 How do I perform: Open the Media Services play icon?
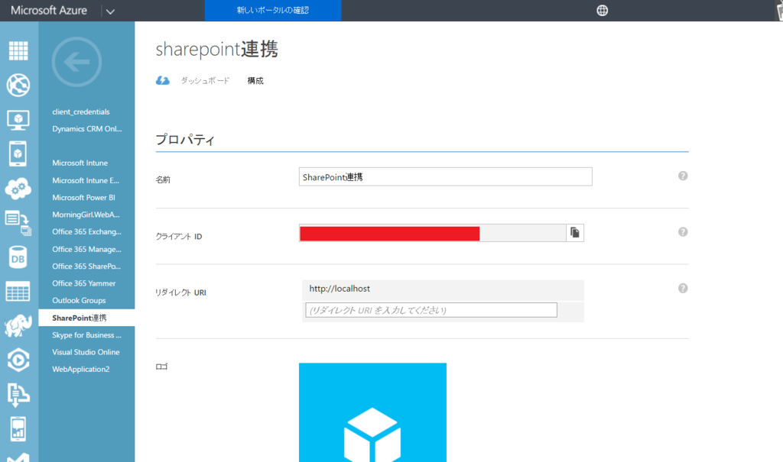(x=18, y=360)
